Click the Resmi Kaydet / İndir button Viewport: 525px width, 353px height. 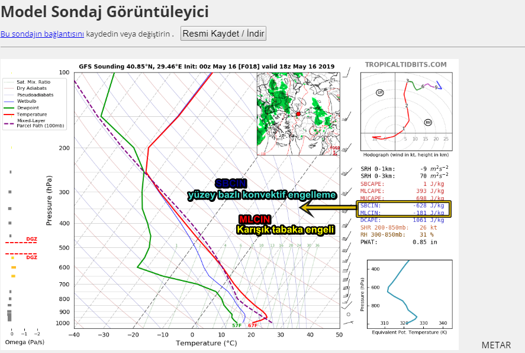[x=223, y=34]
